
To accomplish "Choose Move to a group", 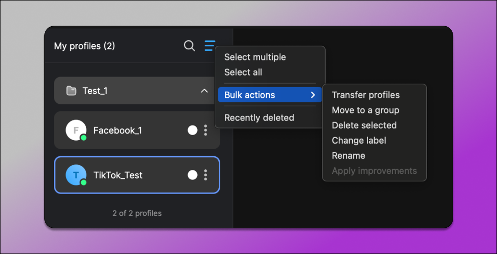I will [365, 110].
